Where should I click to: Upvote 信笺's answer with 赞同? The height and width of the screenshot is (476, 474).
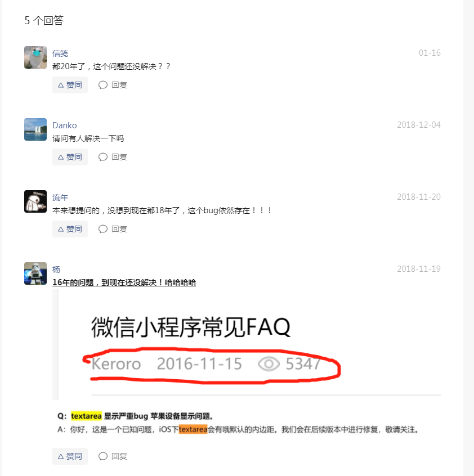pos(70,85)
